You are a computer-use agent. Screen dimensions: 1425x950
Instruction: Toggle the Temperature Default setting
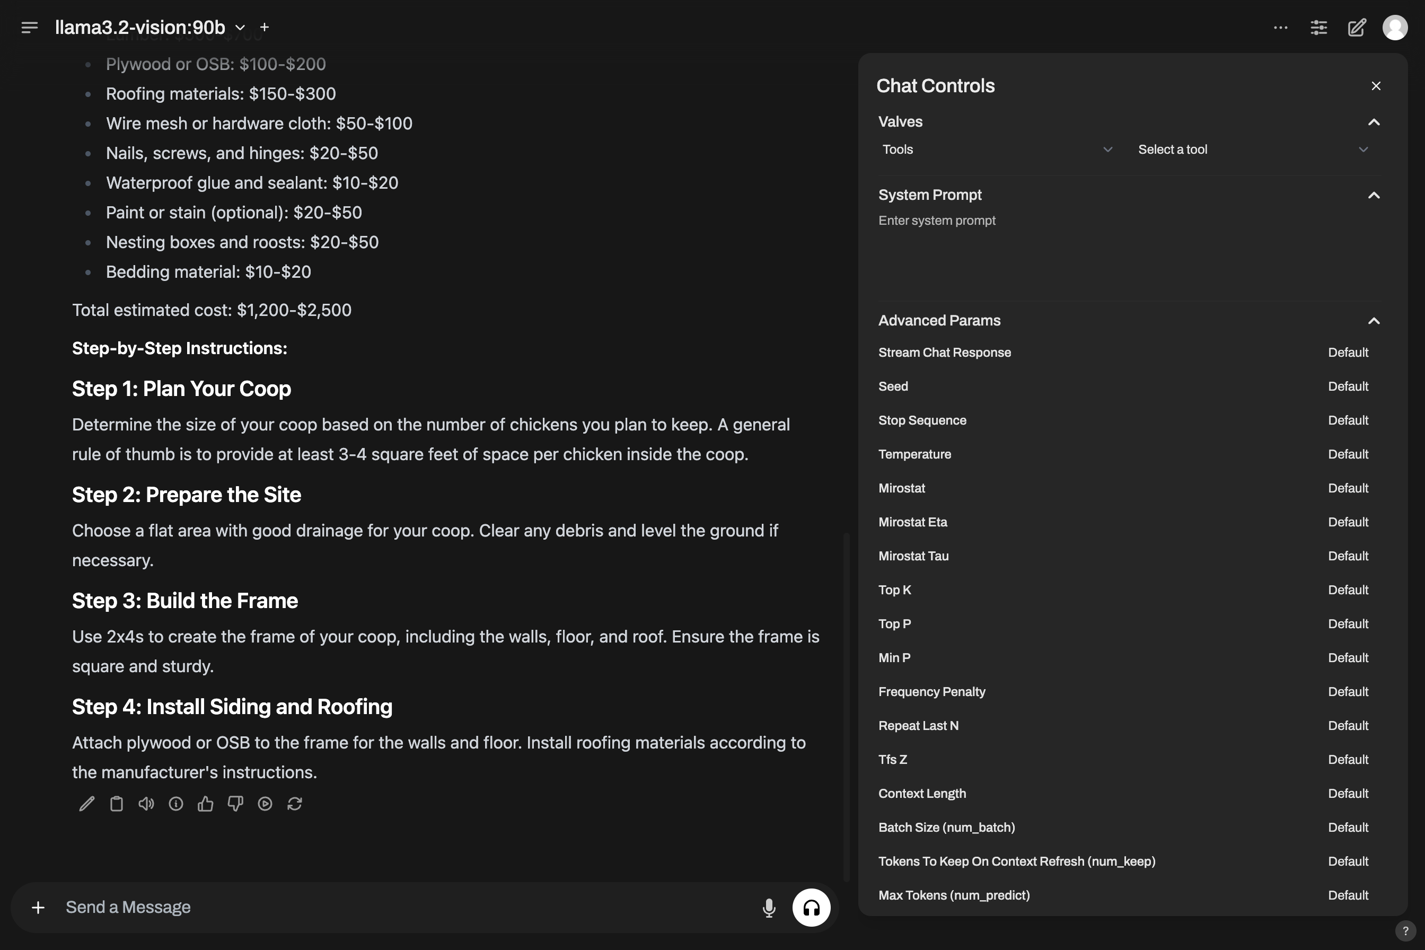pyautogui.click(x=1348, y=454)
